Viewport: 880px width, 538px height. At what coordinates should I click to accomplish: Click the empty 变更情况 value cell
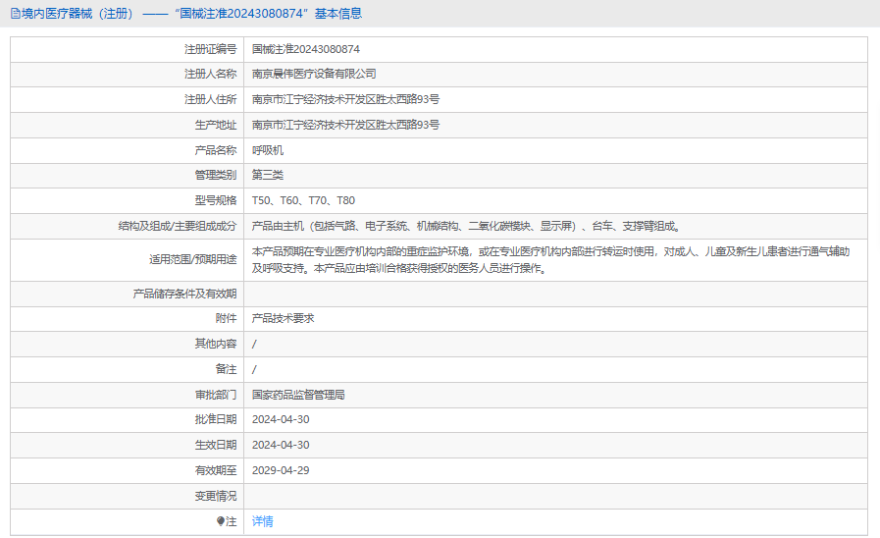[555, 496]
